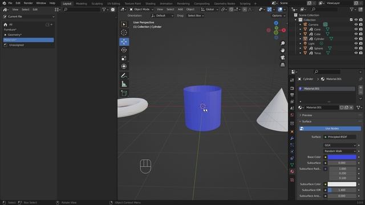Click the red X axis on navigation gizmo

(284, 30)
